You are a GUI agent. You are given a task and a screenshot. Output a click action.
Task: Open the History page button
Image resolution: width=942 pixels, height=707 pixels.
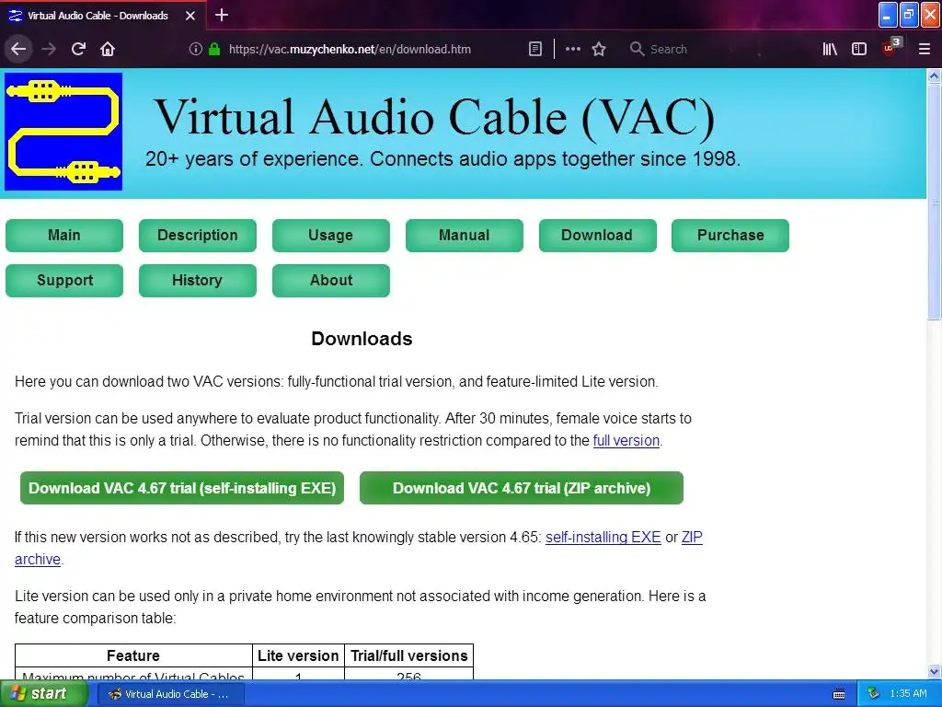click(x=198, y=280)
